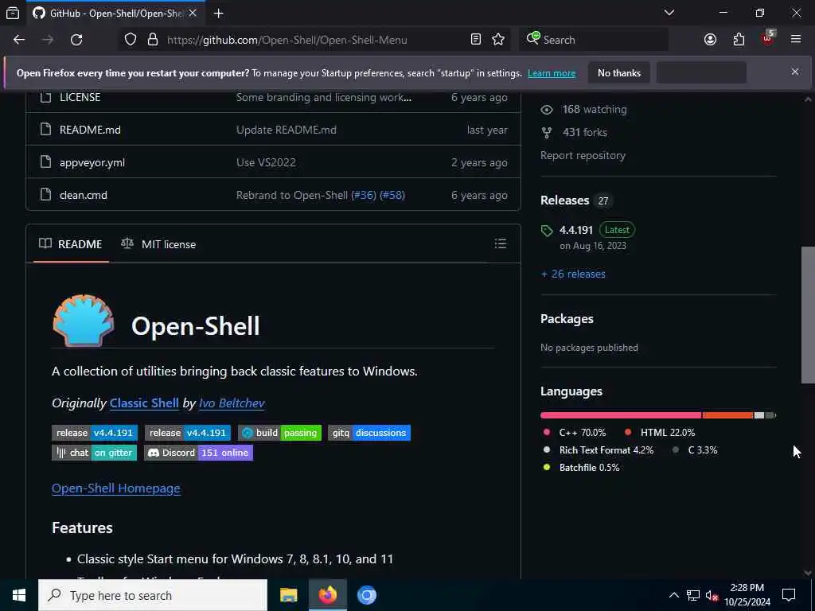The width and height of the screenshot is (815, 611).
Task: Open the tracking protection shield icon
Action: pyautogui.click(x=131, y=40)
